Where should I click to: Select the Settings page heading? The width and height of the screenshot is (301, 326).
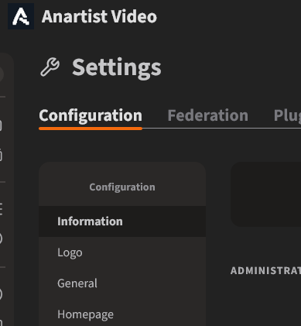tap(117, 67)
